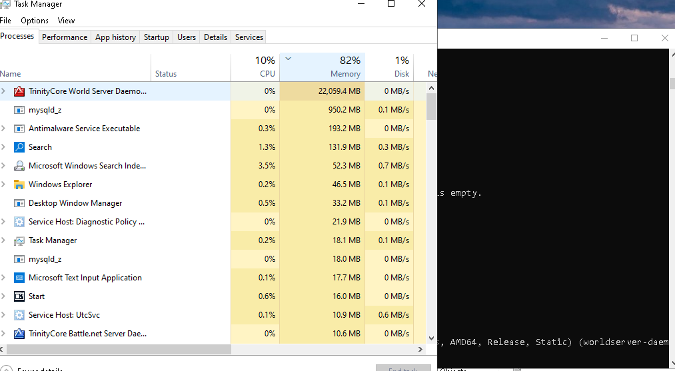Switch to the Processes tab
The height and width of the screenshot is (371, 675).
pyautogui.click(x=17, y=36)
